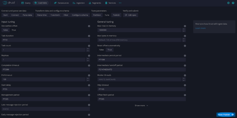237x118 pixels.
Task: Go to the Parse time step
Action: click(42, 15)
